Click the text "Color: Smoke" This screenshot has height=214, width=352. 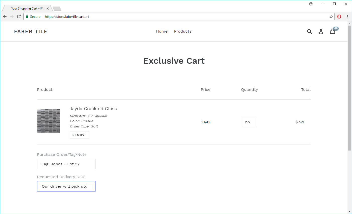click(x=81, y=121)
